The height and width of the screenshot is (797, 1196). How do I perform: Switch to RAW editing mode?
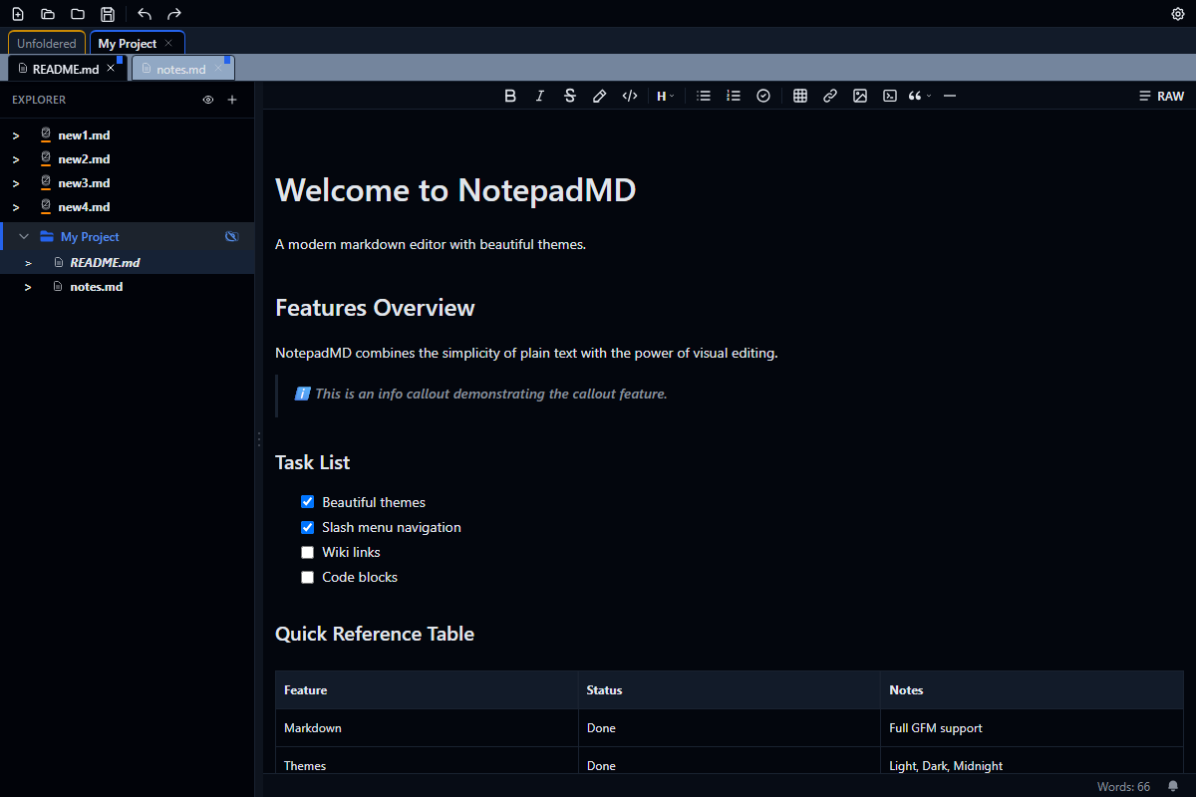[x=1162, y=95]
